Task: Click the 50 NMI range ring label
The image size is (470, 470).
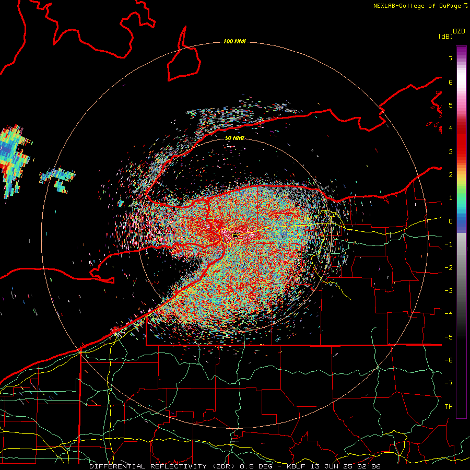Action: tap(234, 138)
